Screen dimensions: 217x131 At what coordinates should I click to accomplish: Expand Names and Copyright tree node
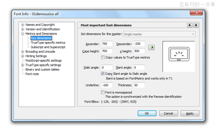(22, 25)
